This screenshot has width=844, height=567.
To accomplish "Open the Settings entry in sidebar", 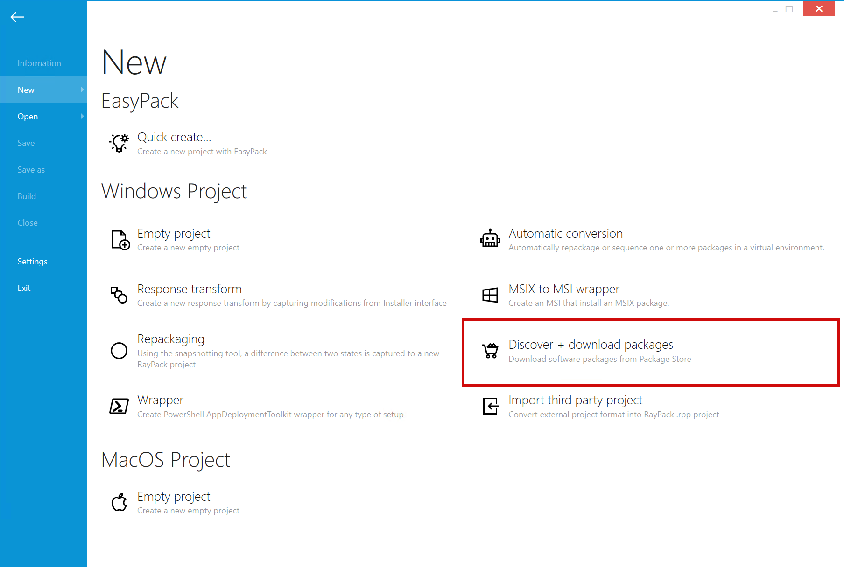I will (32, 261).
